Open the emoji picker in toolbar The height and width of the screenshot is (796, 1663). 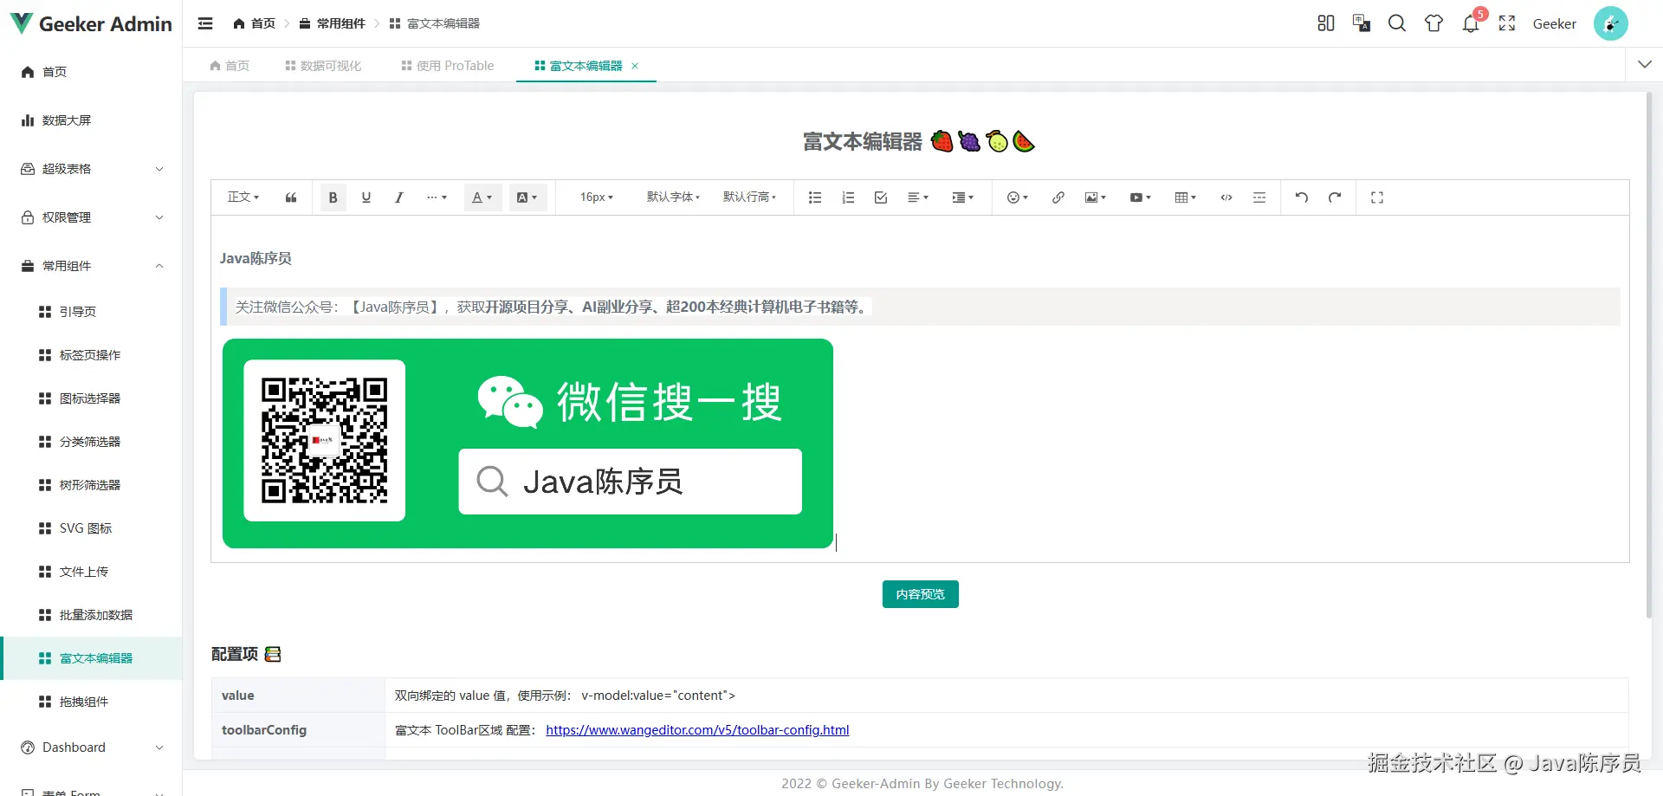click(1018, 197)
